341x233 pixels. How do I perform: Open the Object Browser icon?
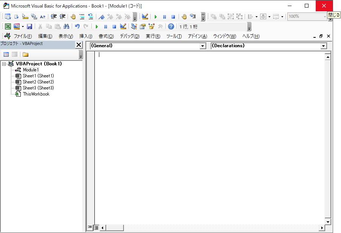pos(151,26)
